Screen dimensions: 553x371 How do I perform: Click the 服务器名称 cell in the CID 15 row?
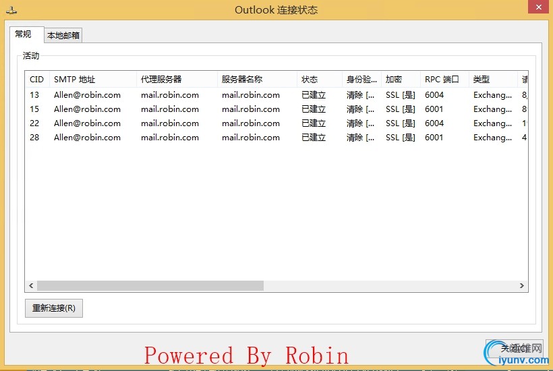pos(251,109)
